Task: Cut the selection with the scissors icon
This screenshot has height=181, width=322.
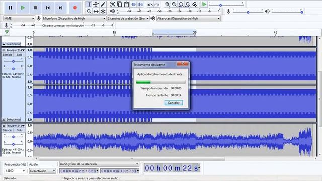Action: (113, 4)
